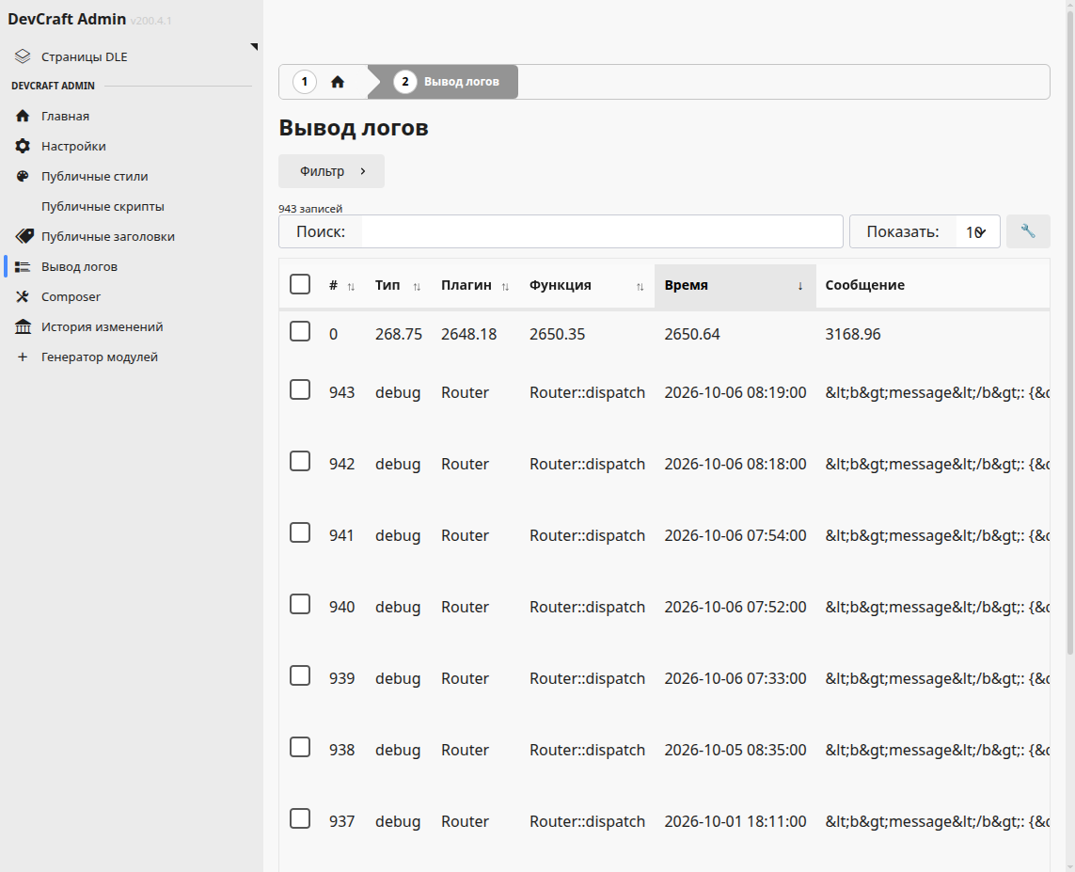Click the Вывод логов list icon in sidebar
The height and width of the screenshot is (872, 1075).
23,266
